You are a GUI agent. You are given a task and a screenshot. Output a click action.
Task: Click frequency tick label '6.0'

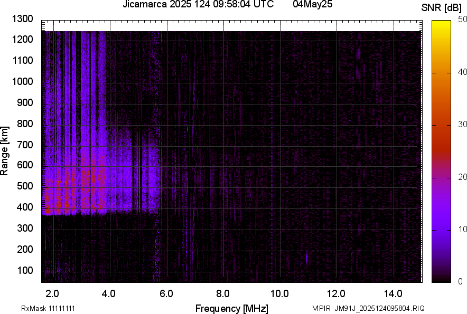pos(166,294)
